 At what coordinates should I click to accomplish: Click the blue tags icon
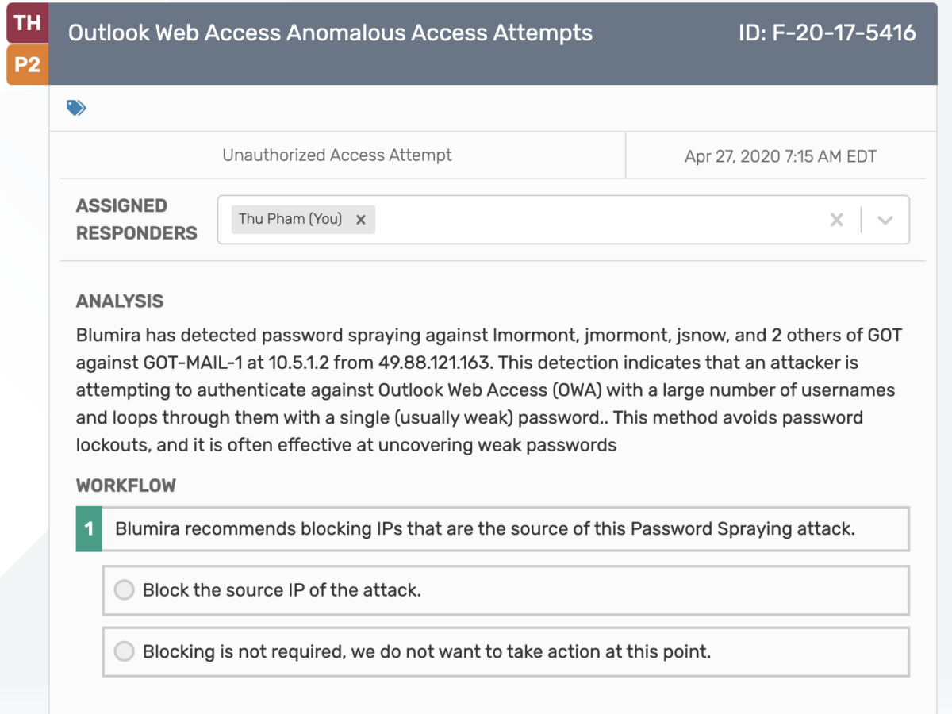click(76, 108)
